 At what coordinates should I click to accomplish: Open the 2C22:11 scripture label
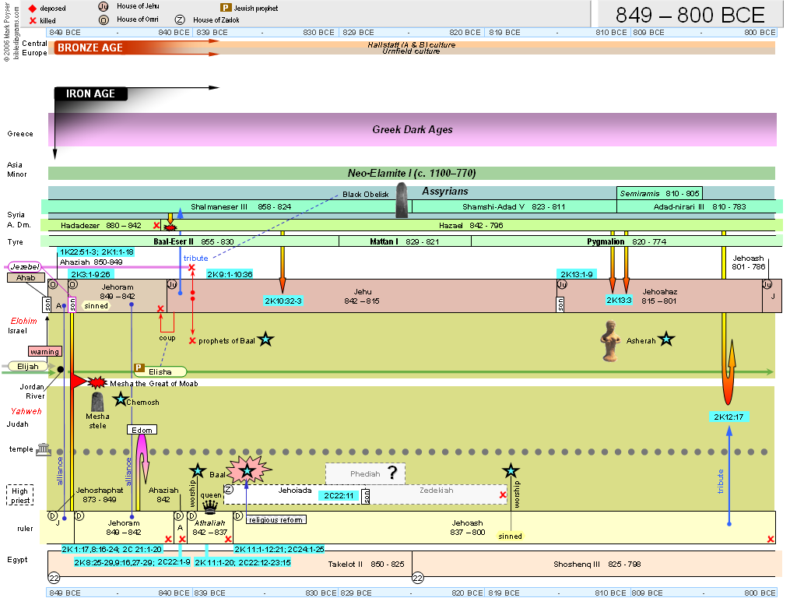(339, 495)
